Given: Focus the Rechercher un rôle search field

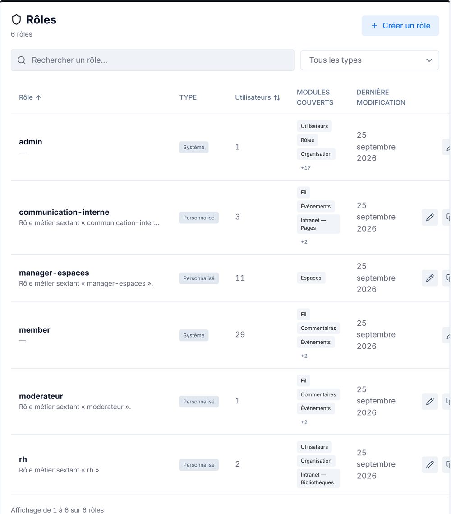Looking at the screenshot, I should [x=152, y=60].
